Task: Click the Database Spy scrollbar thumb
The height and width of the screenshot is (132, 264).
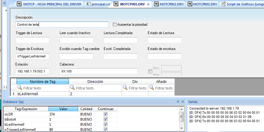Action: 182,117
